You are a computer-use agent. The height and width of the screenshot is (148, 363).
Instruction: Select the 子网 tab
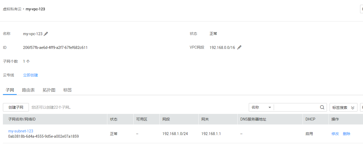[x=10, y=90]
